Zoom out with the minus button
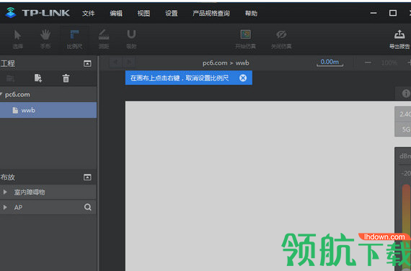Screen dimensions: 411x271 (368, 63)
